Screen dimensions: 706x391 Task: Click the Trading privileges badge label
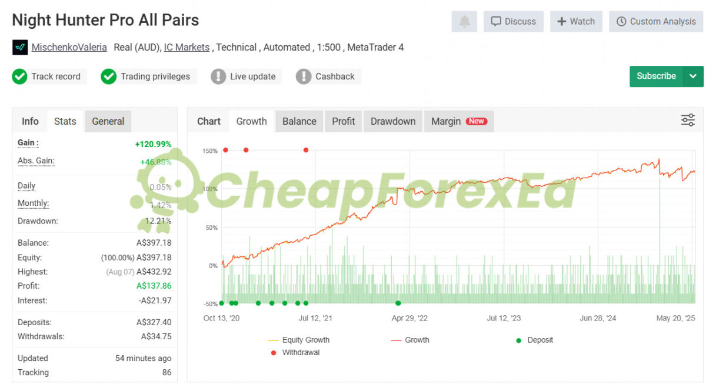155,76
